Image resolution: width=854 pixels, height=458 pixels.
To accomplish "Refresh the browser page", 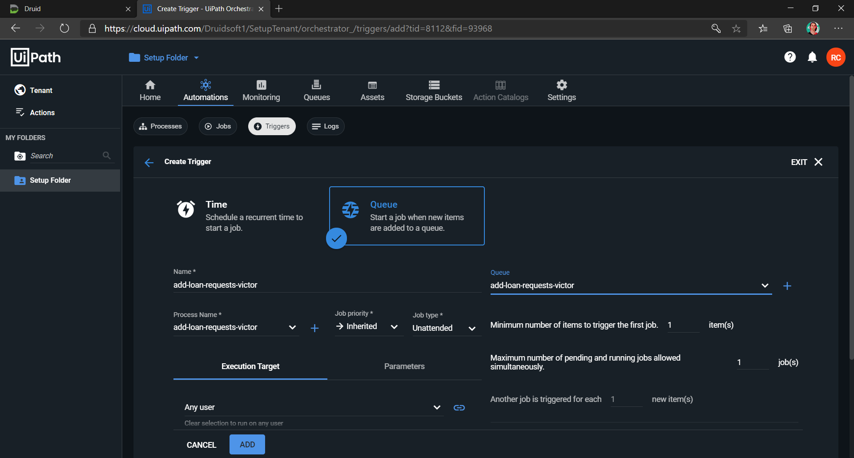I will pos(64,28).
